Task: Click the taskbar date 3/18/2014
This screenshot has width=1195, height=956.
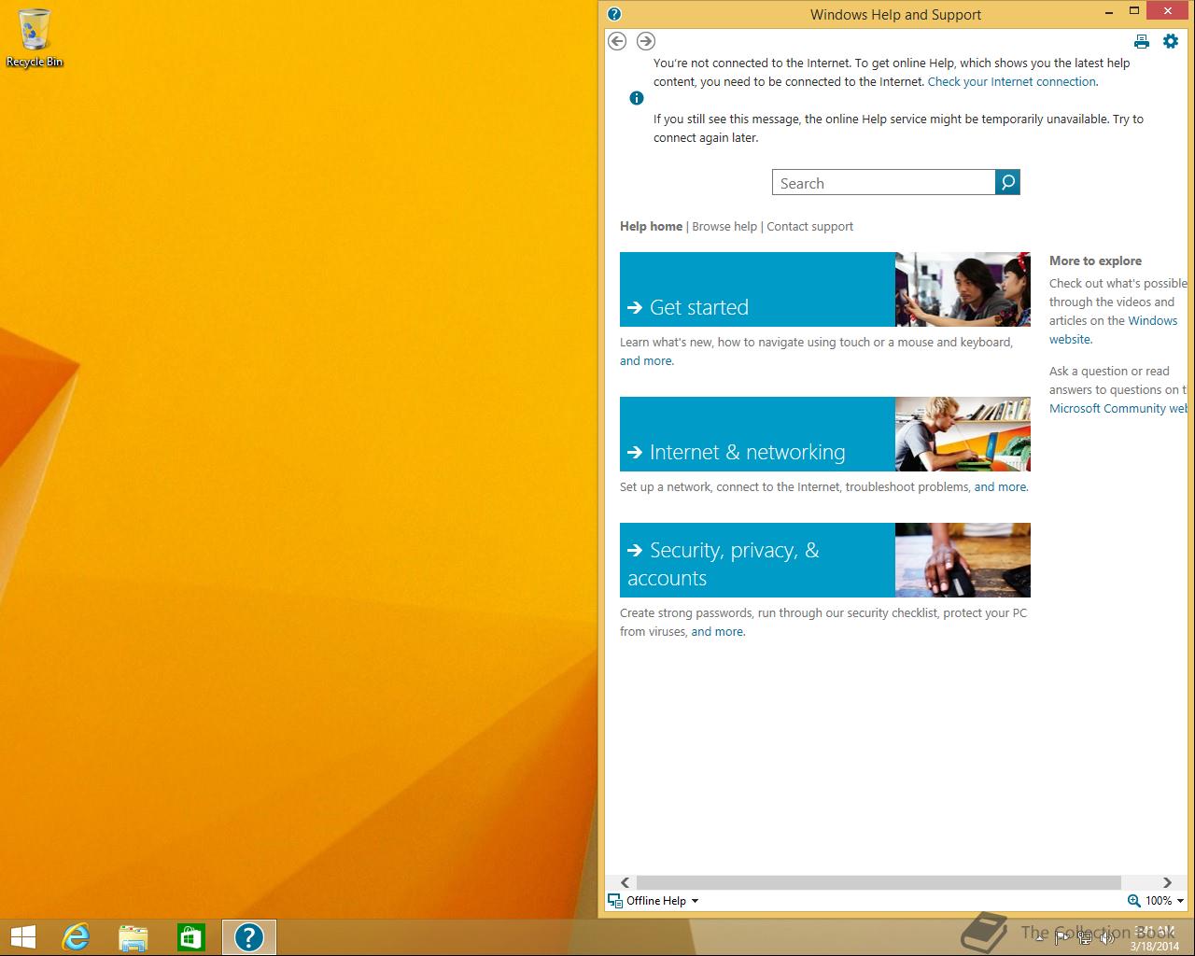Action: [1155, 946]
